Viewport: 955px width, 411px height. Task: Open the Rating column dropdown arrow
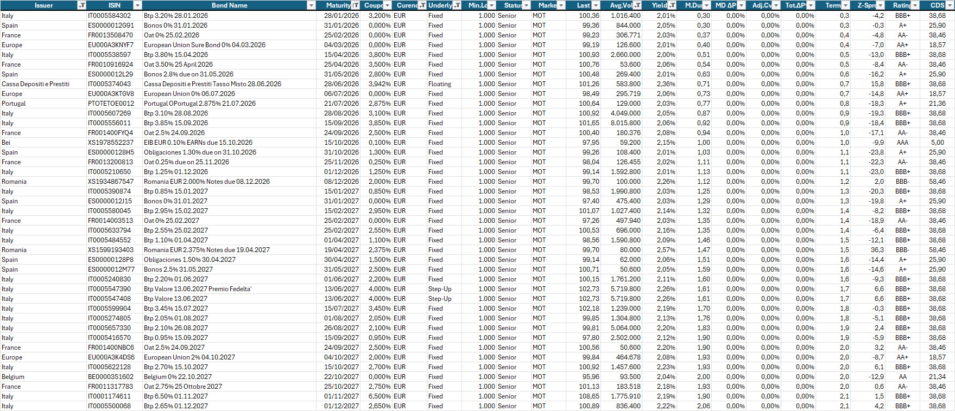pyautogui.click(x=915, y=5)
